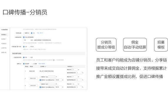The image size is (168, 106).
Task: Click the lower percent field in table row 1
Action: pyautogui.click(x=79, y=73)
